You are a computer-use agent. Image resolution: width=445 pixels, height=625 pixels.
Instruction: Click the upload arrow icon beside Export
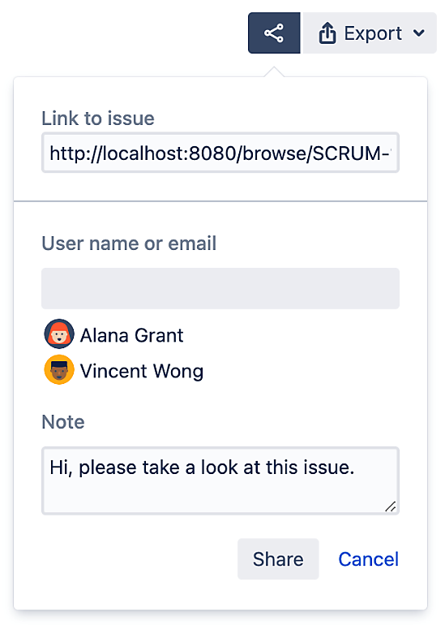[x=327, y=33]
